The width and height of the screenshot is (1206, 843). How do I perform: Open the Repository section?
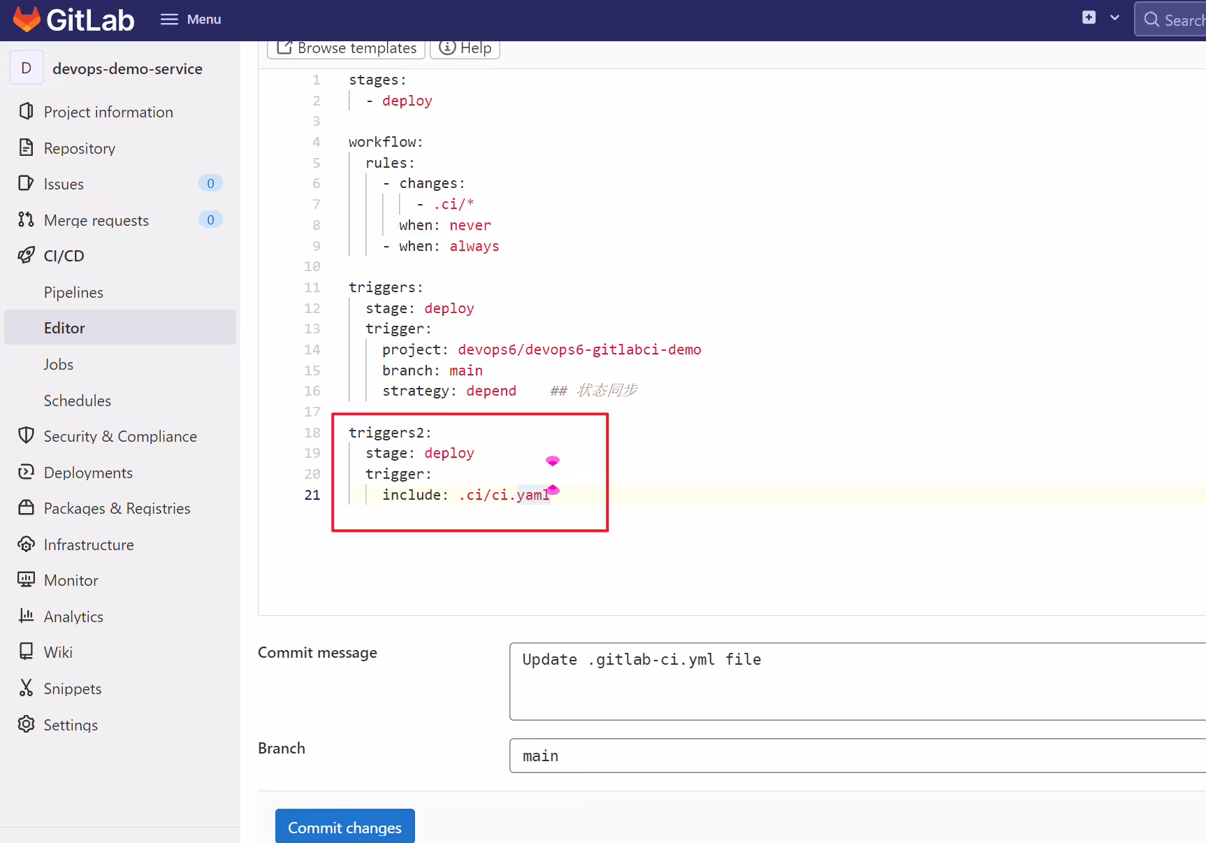[x=79, y=148]
